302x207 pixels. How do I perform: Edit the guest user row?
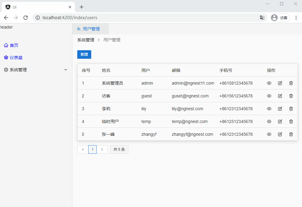click(280, 96)
